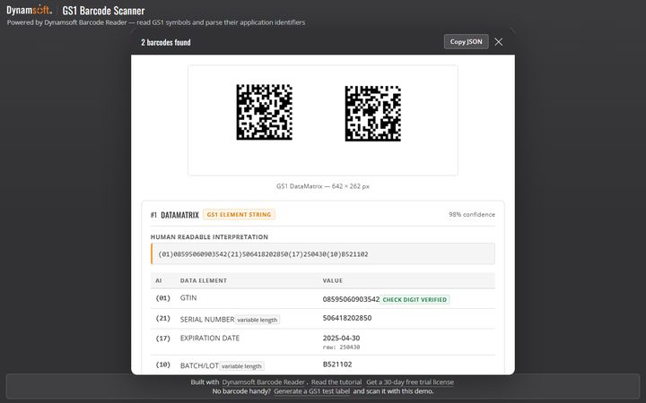Select batch/lot value B521102
This screenshot has height=403, width=646.
pos(337,364)
